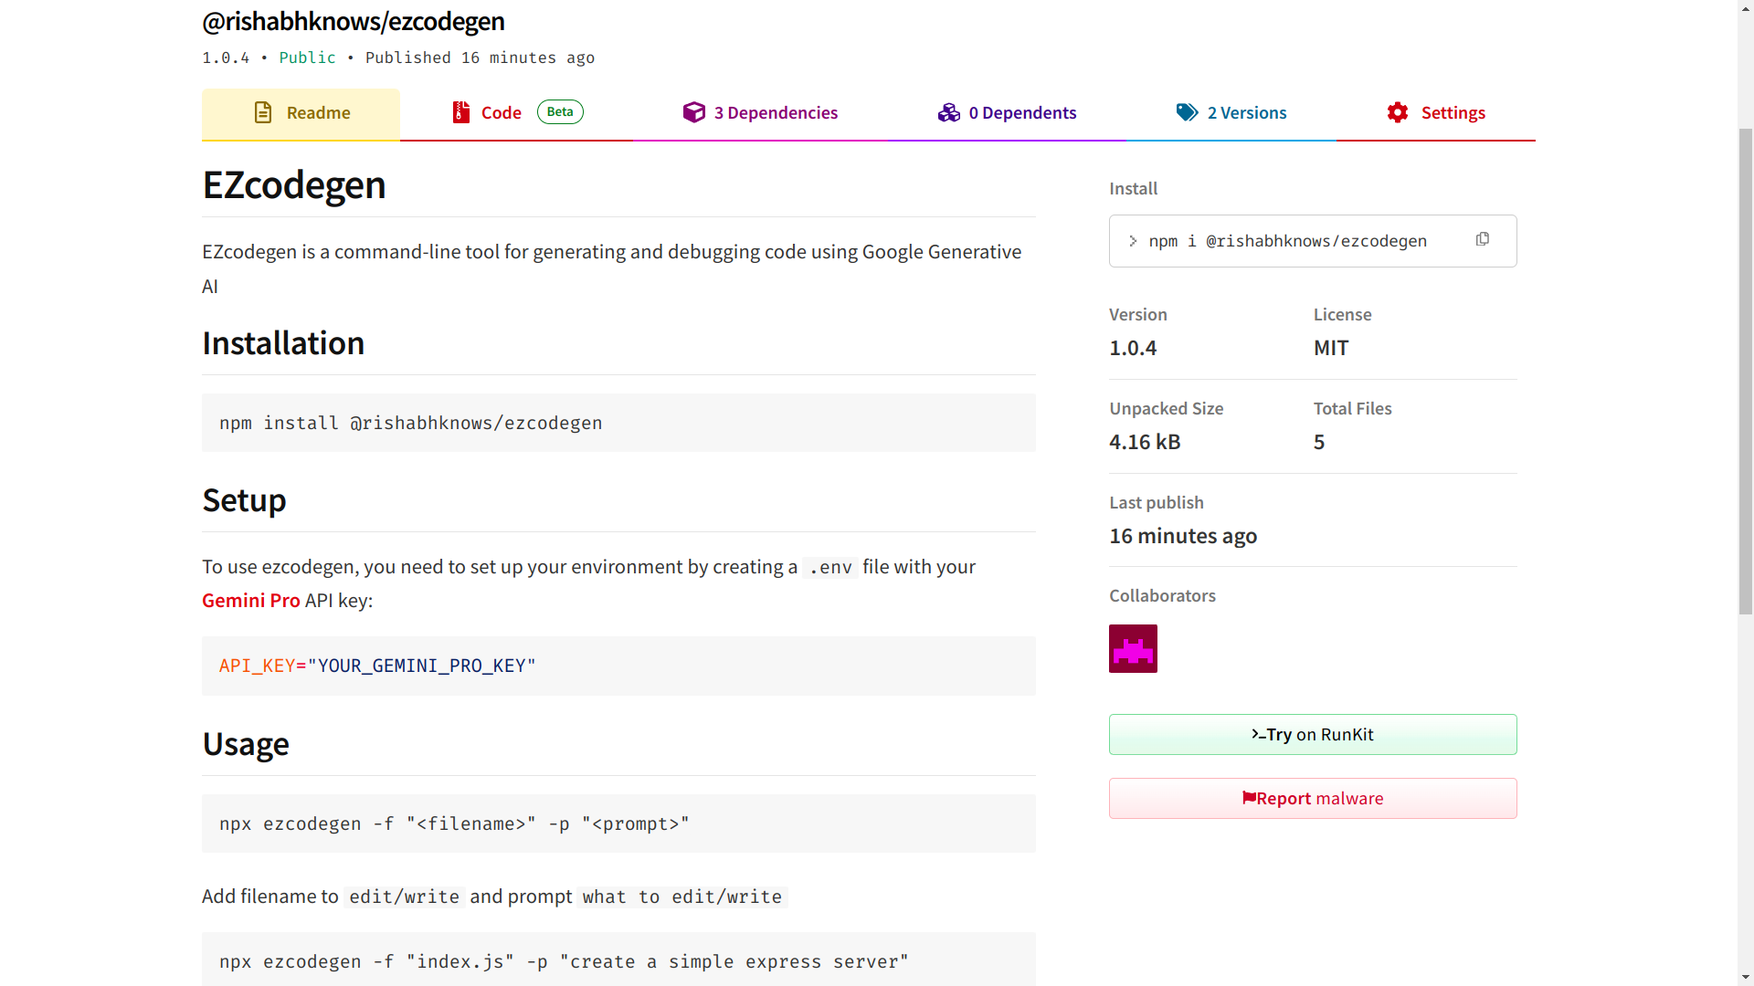Click the Readme document icon
Screen dimensions: 1754x986
tap(263, 112)
